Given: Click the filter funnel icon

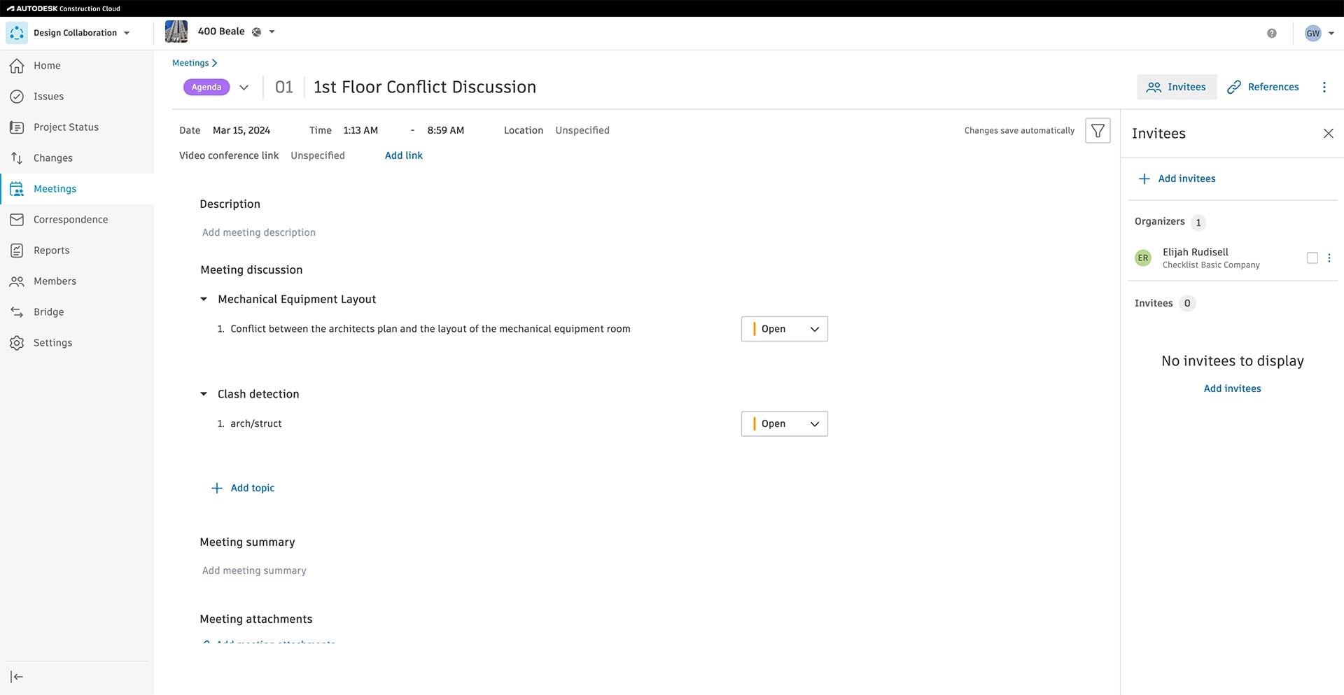Looking at the screenshot, I should (x=1098, y=131).
